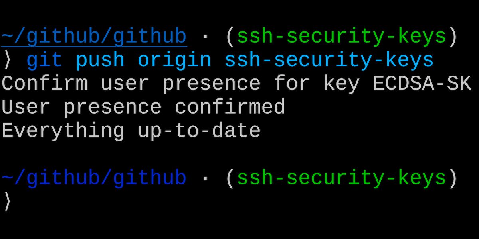Click the green branch name in second prompt line
The height and width of the screenshot is (239, 479).
pos(341,178)
